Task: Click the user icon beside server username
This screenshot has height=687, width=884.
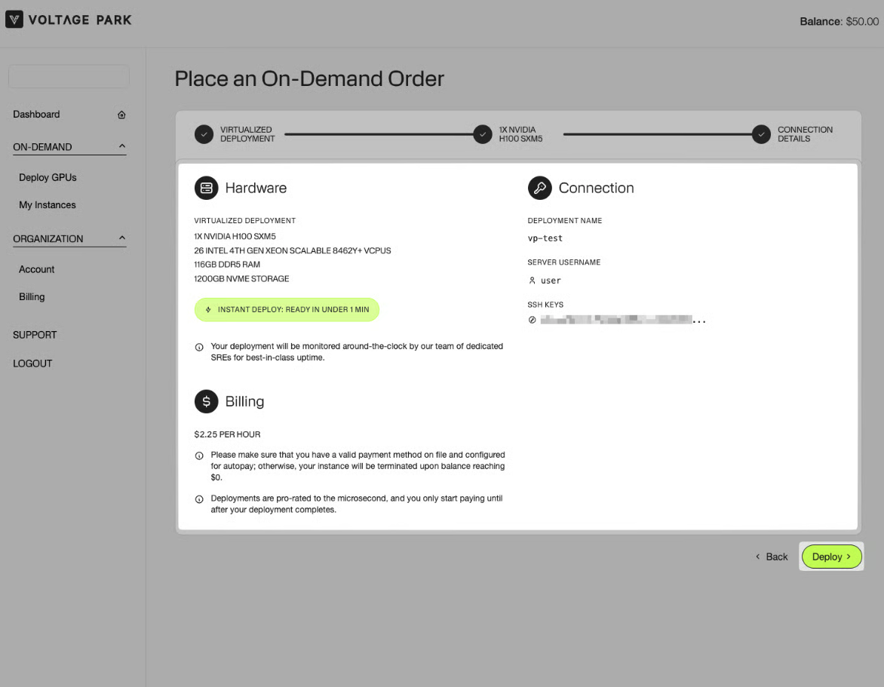Action: click(x=533, y=281)
